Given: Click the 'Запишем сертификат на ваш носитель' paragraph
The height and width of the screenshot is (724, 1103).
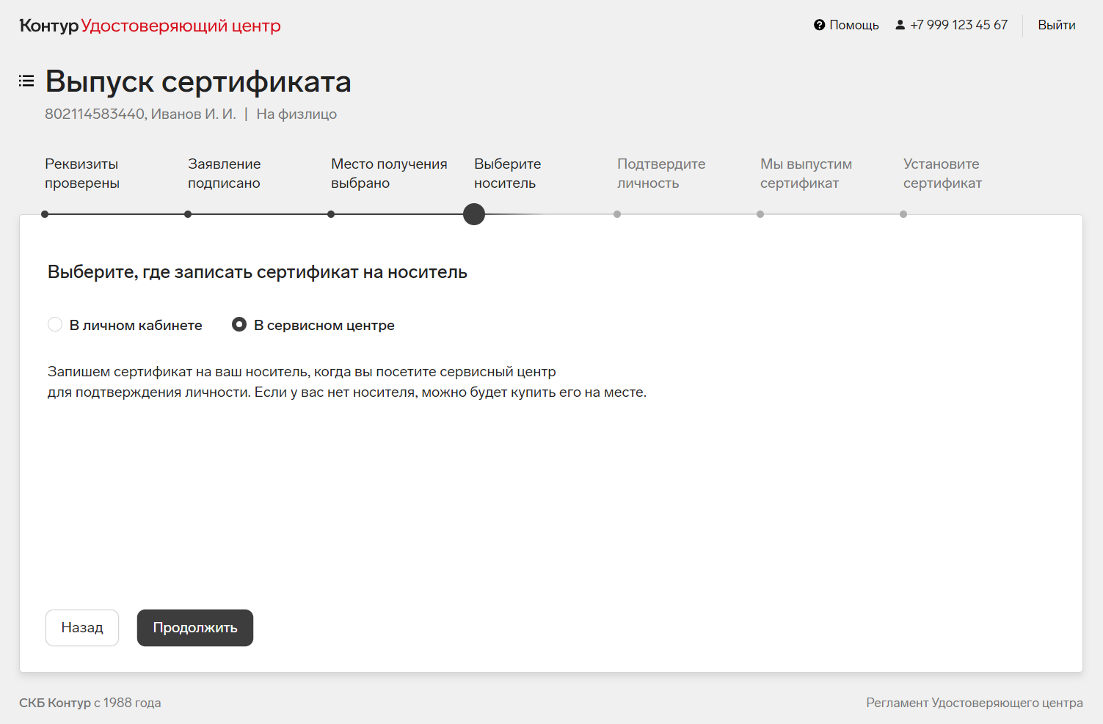Looking at the screenshot, I should pyautogui.click(x=347, y=381).
